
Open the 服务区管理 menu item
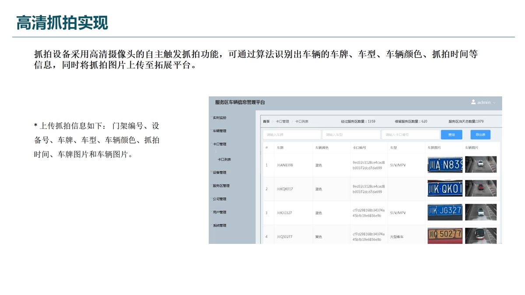[x=221, y=186]
